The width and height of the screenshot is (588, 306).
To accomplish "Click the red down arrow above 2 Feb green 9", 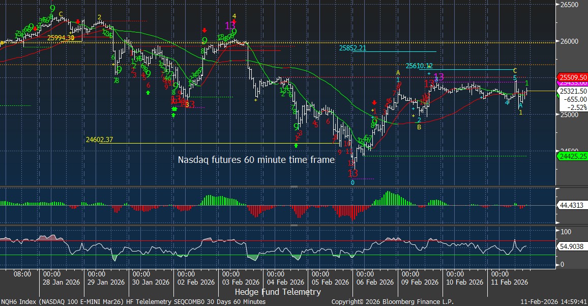I will [204, 31].
